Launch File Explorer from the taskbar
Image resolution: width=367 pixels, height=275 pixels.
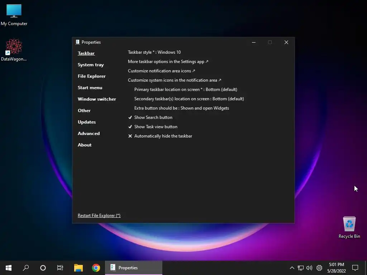(x=78, y=268)
